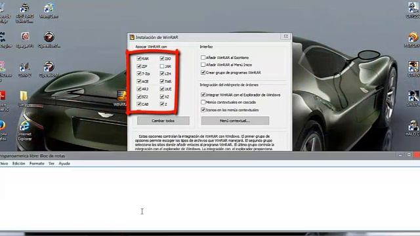Toggle the ISO association checkbox
Image resolution: width=420 pixels, height=236 pixels.
(x=162, y=58)
